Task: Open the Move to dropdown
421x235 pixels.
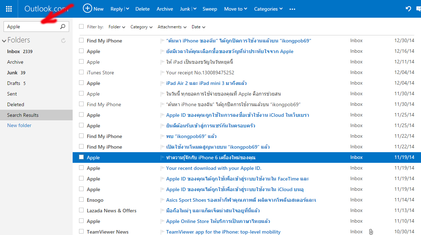Action: coord(235,9)
